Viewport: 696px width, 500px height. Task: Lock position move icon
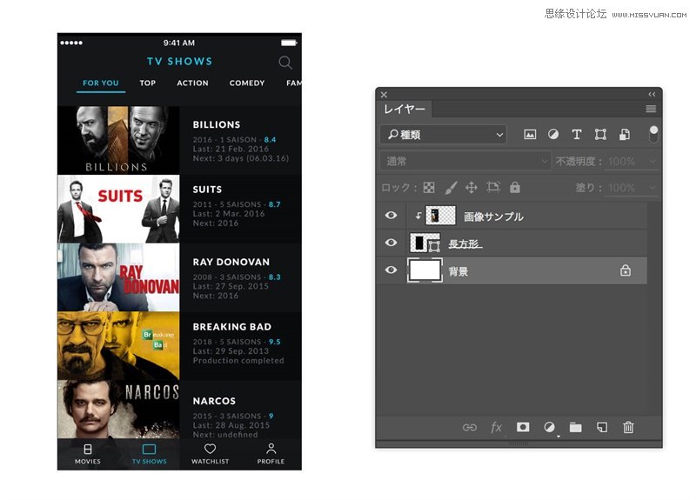tap(472, 188)
